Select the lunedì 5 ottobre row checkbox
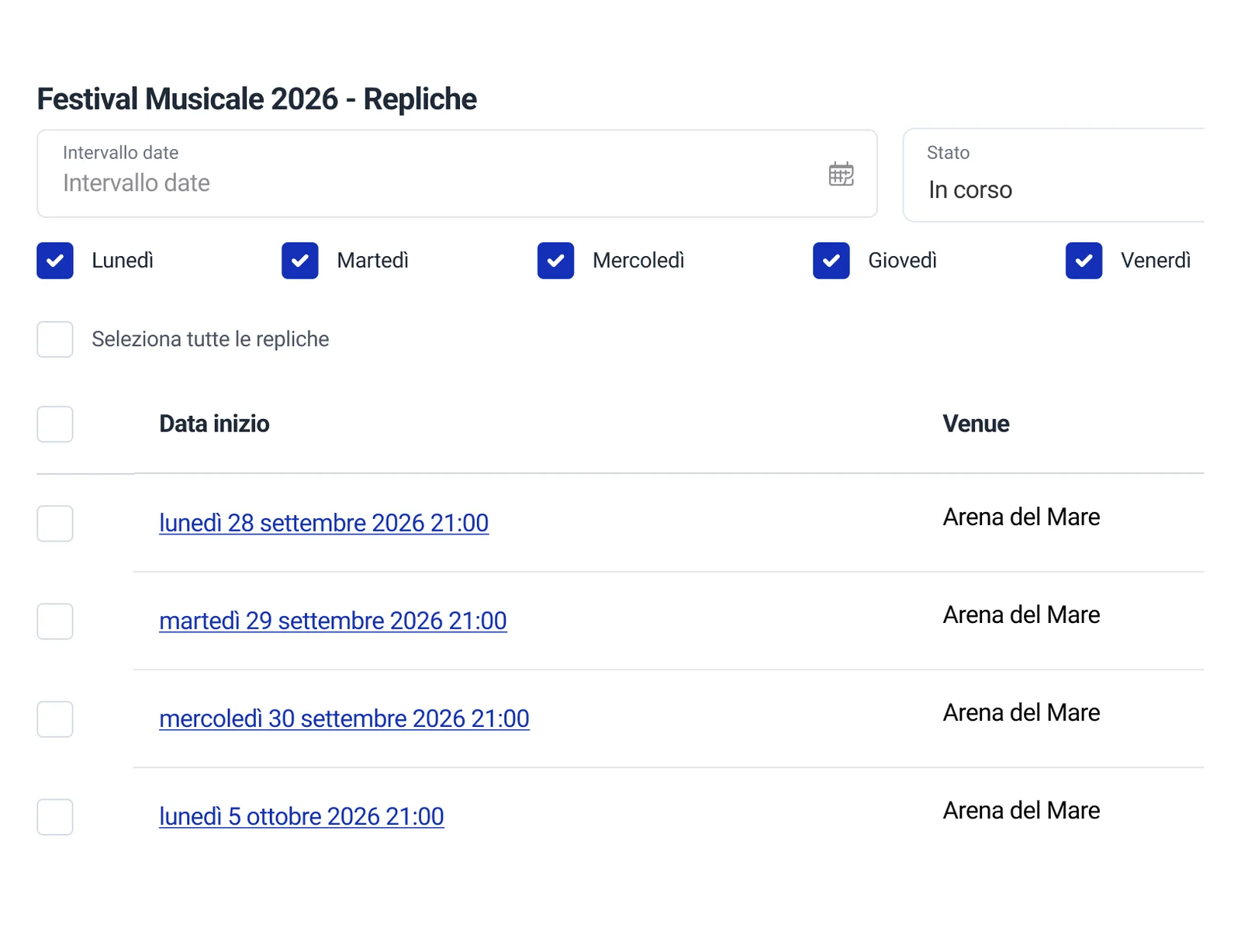1241x931 pixels. 55,817
